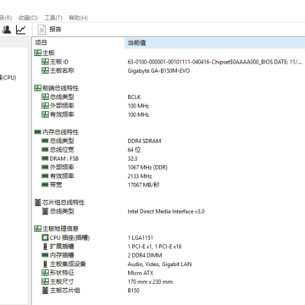Select the value BCLK
The image size is (305, 305).
click(134, 97)
